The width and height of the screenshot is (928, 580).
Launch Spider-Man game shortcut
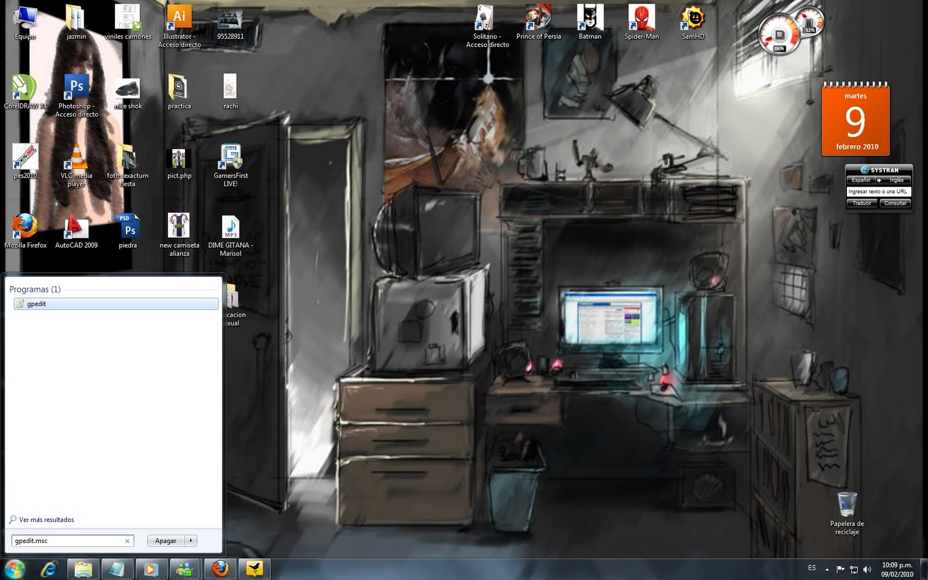tap(641, 23)
